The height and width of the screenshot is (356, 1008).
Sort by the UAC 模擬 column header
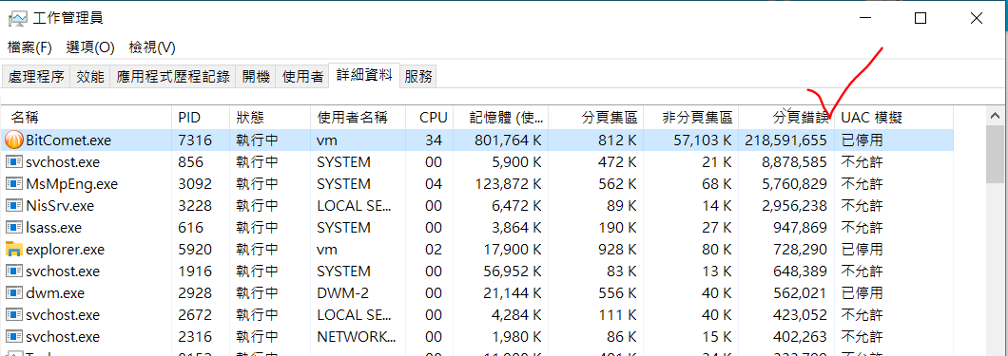coord(894,118)
